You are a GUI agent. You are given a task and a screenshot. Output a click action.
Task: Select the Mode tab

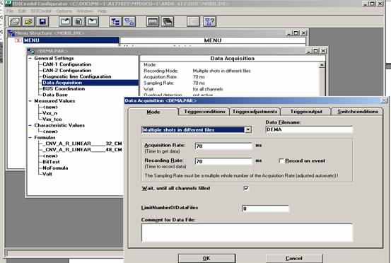click(153, 112)
